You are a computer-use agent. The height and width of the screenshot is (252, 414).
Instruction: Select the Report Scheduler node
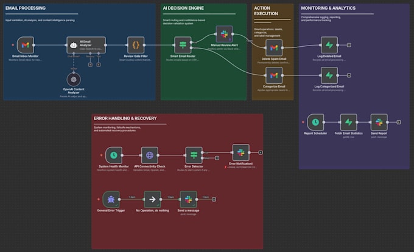[x=315, y=122]
